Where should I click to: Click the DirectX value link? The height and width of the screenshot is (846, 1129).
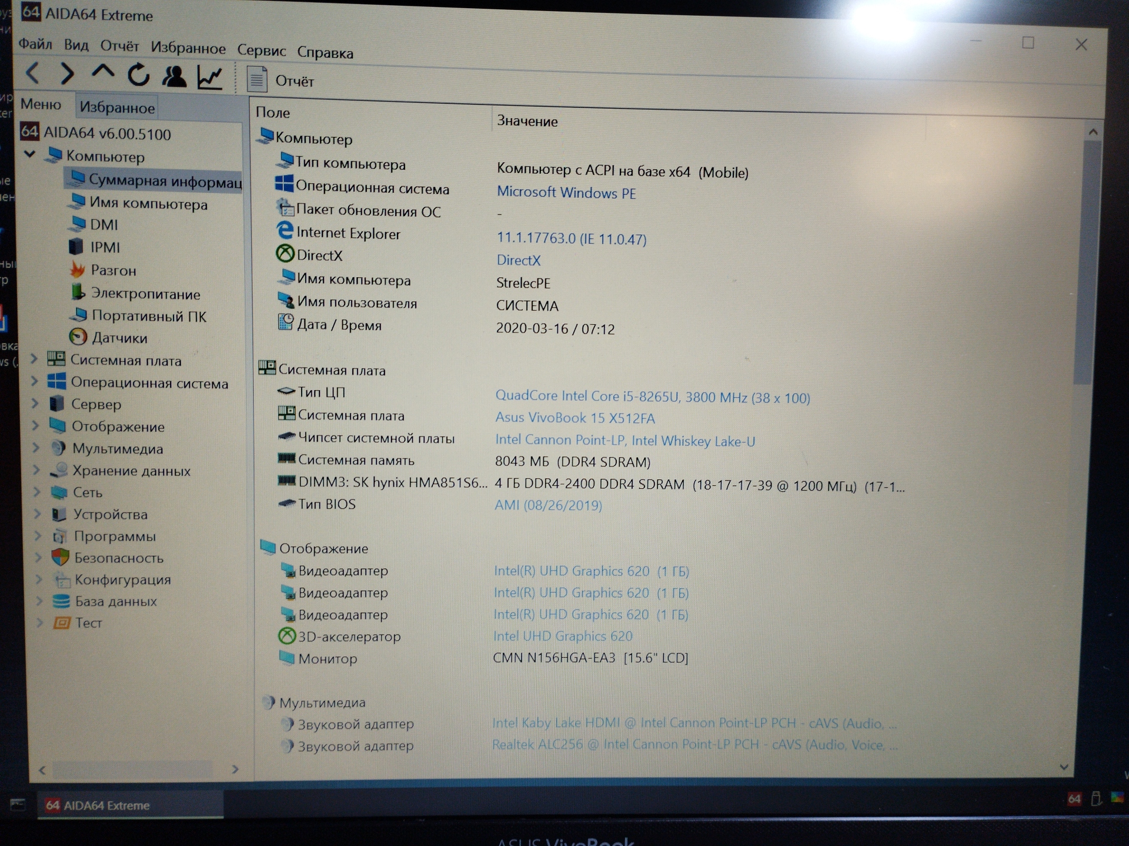(x=519, y=260)
